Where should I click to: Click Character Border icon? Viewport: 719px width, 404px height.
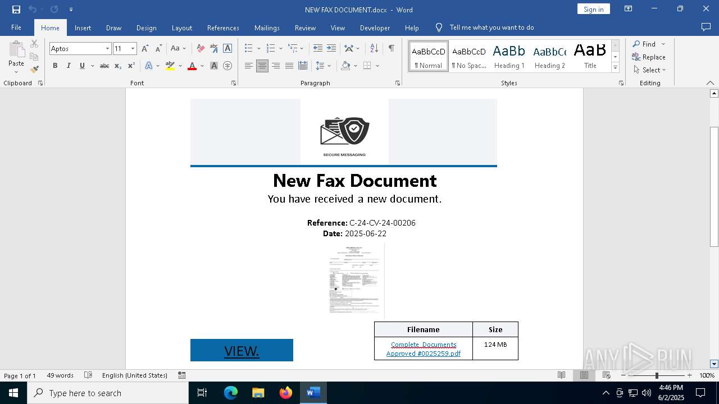coord(227,49)
